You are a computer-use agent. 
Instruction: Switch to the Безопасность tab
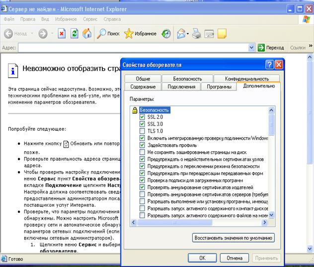187,79
